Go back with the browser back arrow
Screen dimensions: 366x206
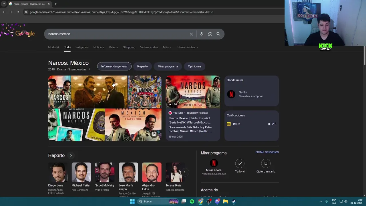4,12
